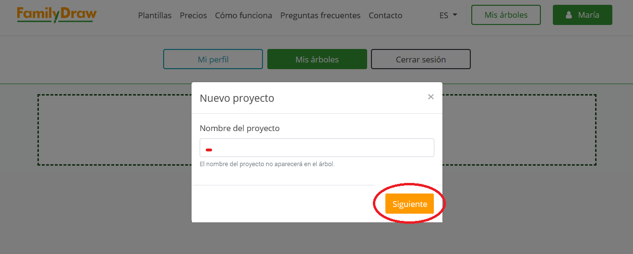Select Preguntas frecuentes in the top nav
This screenshot has width=633, height=254.
320,15
